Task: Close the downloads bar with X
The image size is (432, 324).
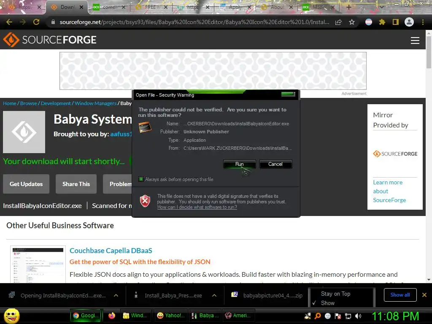Action: coord(424,295)
